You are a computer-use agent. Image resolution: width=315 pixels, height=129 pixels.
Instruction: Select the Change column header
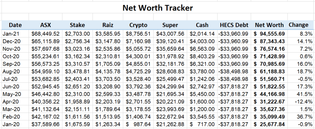(x=298, y=25)
